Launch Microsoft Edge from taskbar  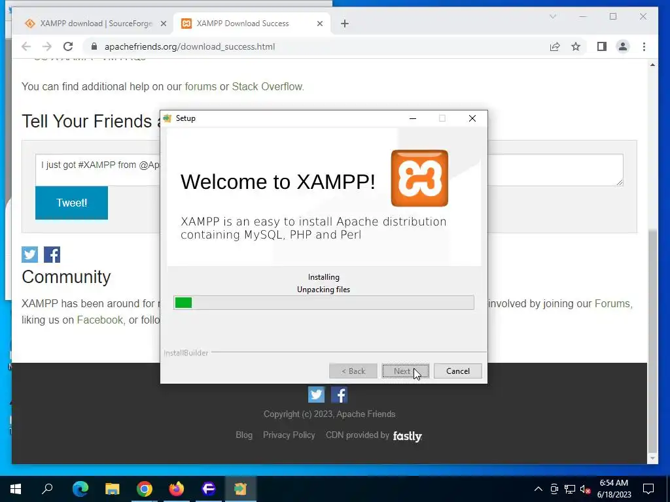[80, 489]
